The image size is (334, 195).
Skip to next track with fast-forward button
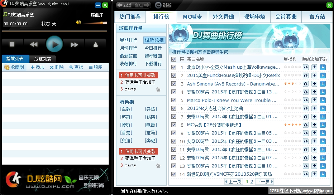[x=74, y=44]
